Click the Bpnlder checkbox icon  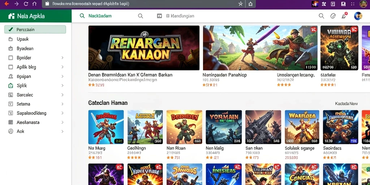[x=10, y=58]
